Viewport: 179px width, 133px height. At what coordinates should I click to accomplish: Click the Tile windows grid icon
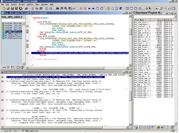pos(127,9)
